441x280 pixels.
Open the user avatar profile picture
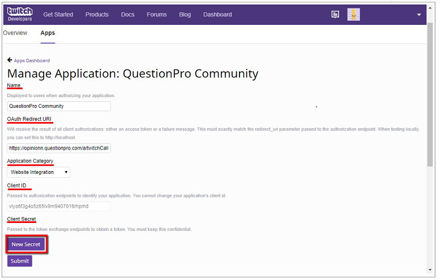point(353,15)
